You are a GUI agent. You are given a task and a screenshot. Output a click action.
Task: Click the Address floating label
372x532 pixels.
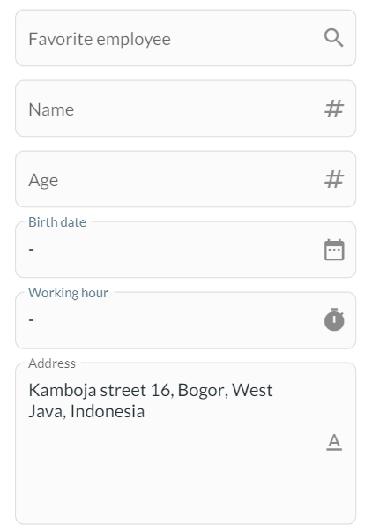click(52, 363)
